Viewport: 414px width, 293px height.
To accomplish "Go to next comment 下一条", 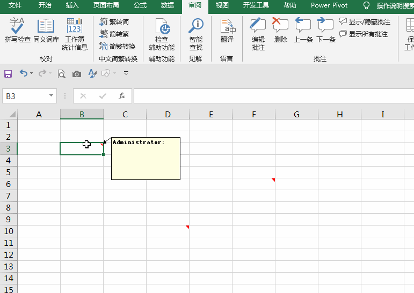I will [x=326, y=30].
